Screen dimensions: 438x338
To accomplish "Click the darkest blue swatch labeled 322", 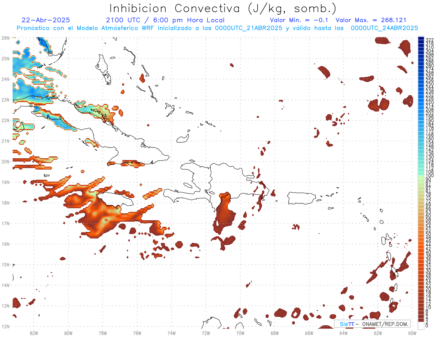I will 421,39.
